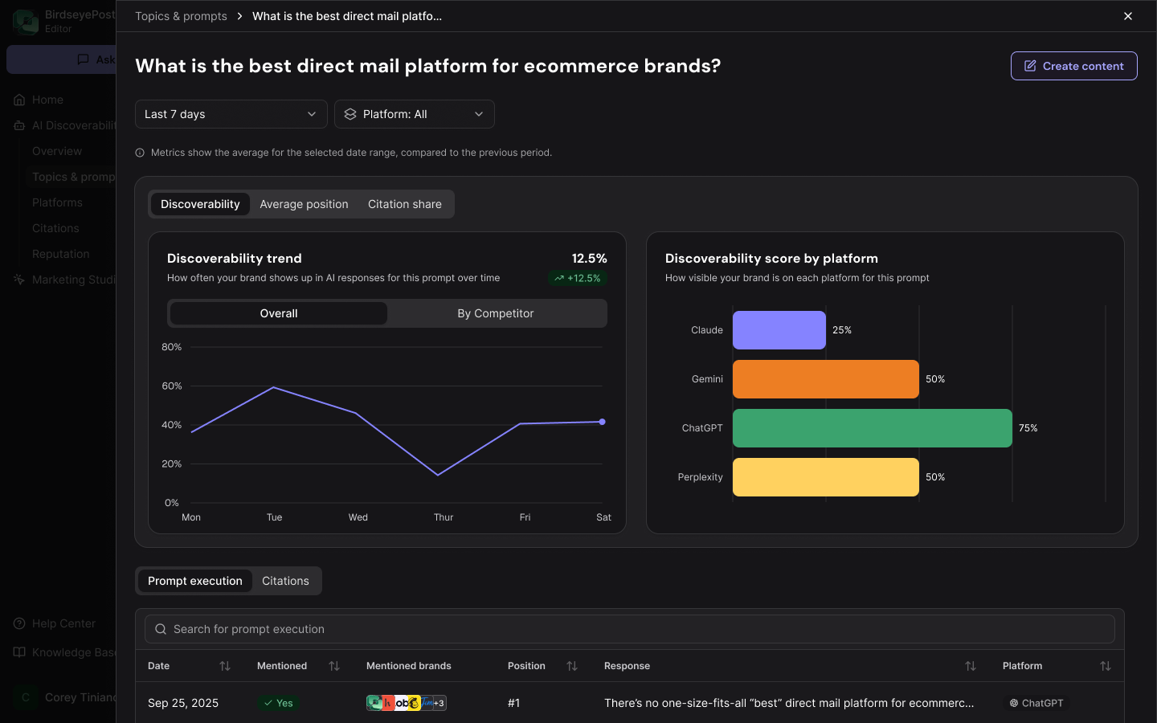This screenshot has width=1157, height=723.
Task: Open Citations in the dimmed sidebar
Action: point(55,228)
